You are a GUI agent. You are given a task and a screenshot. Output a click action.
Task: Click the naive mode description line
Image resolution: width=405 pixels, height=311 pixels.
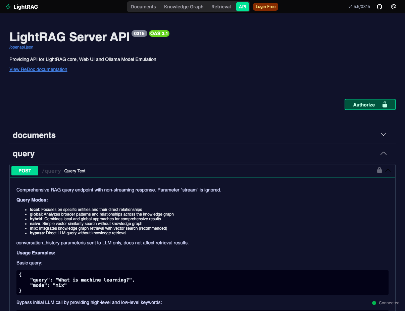86,224
